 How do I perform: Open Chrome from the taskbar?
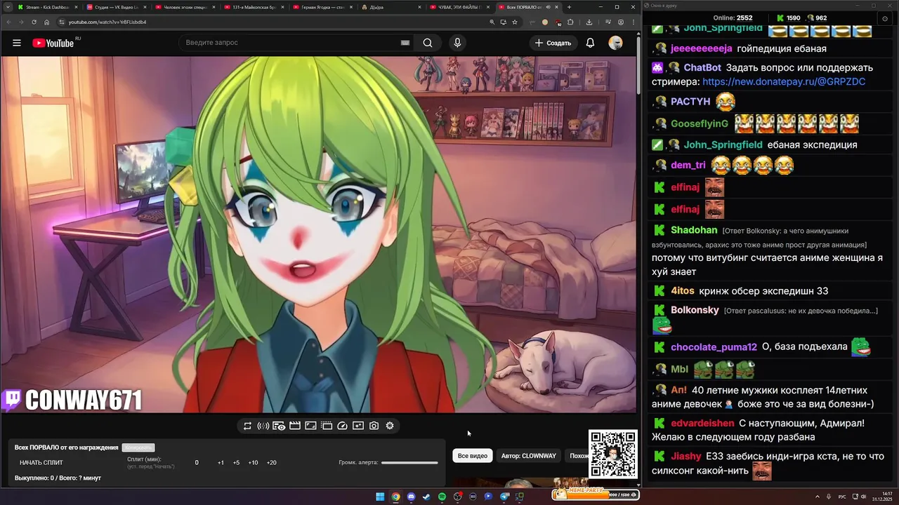(395, 497)
